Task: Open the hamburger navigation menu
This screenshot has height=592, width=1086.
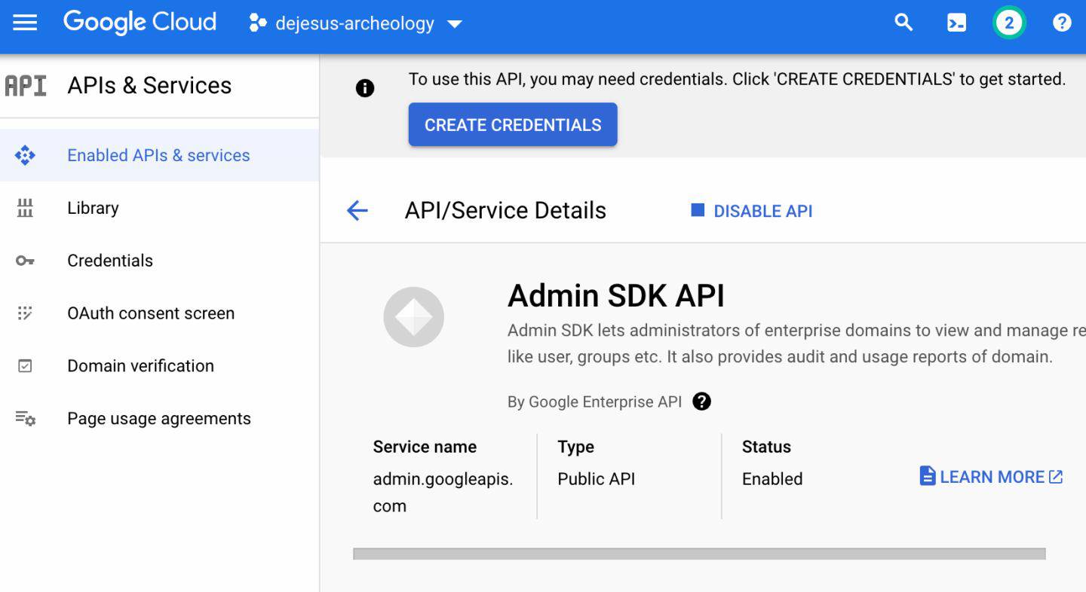Action: 25,23
